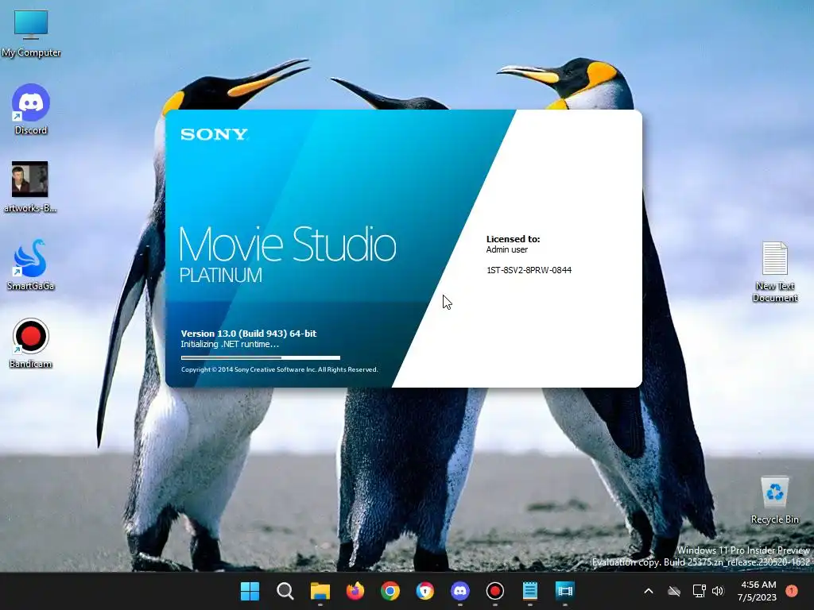The image size is (814, 610).
Task: Click the splash screen loading progress bar
Action: [x=261, y=357]
